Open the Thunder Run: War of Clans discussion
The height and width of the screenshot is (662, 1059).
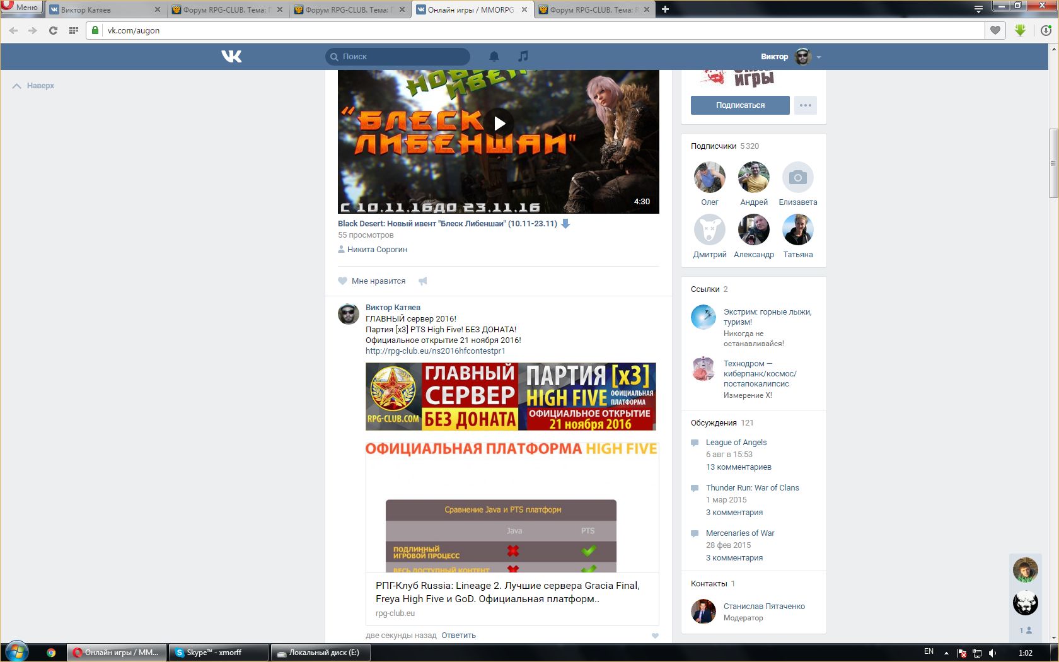click(x=752, y=488)
